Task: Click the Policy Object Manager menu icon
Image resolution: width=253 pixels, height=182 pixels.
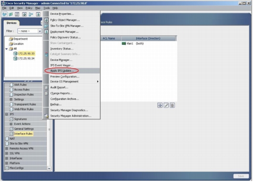Action: (x=46, y=20)
